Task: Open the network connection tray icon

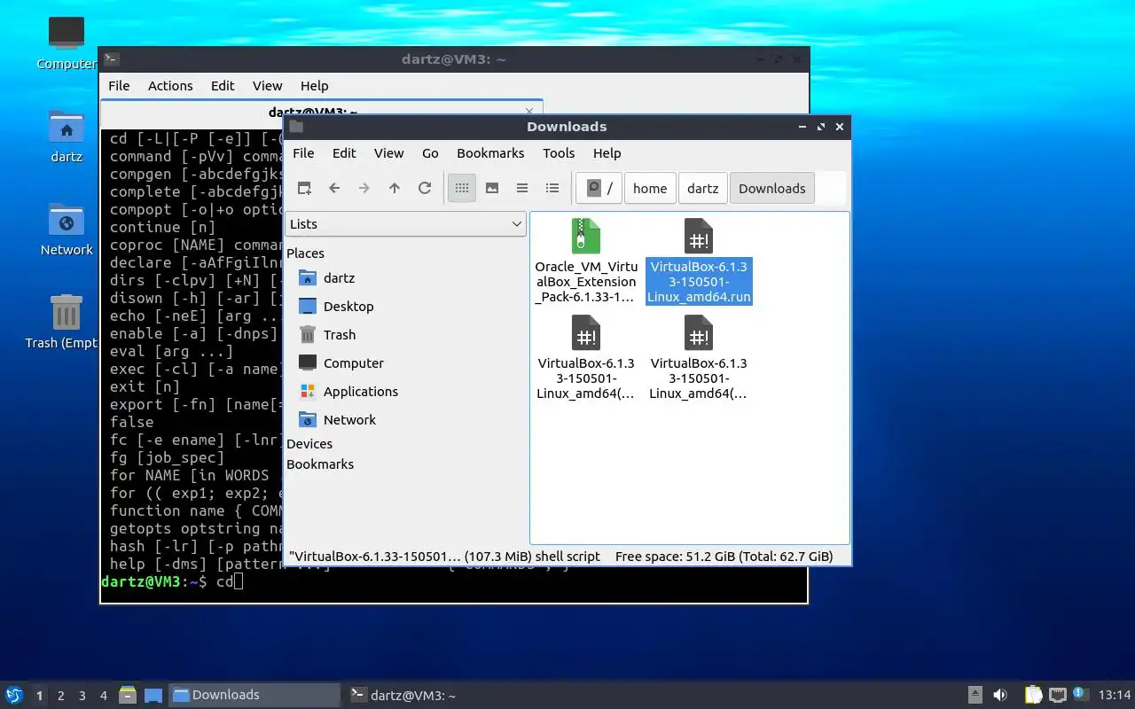Action: pyautogui.click(x=1057, y=695)
